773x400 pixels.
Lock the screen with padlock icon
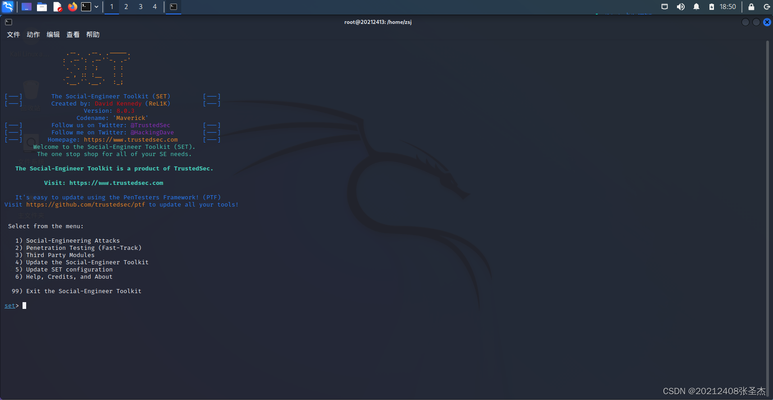click(751, 7)
